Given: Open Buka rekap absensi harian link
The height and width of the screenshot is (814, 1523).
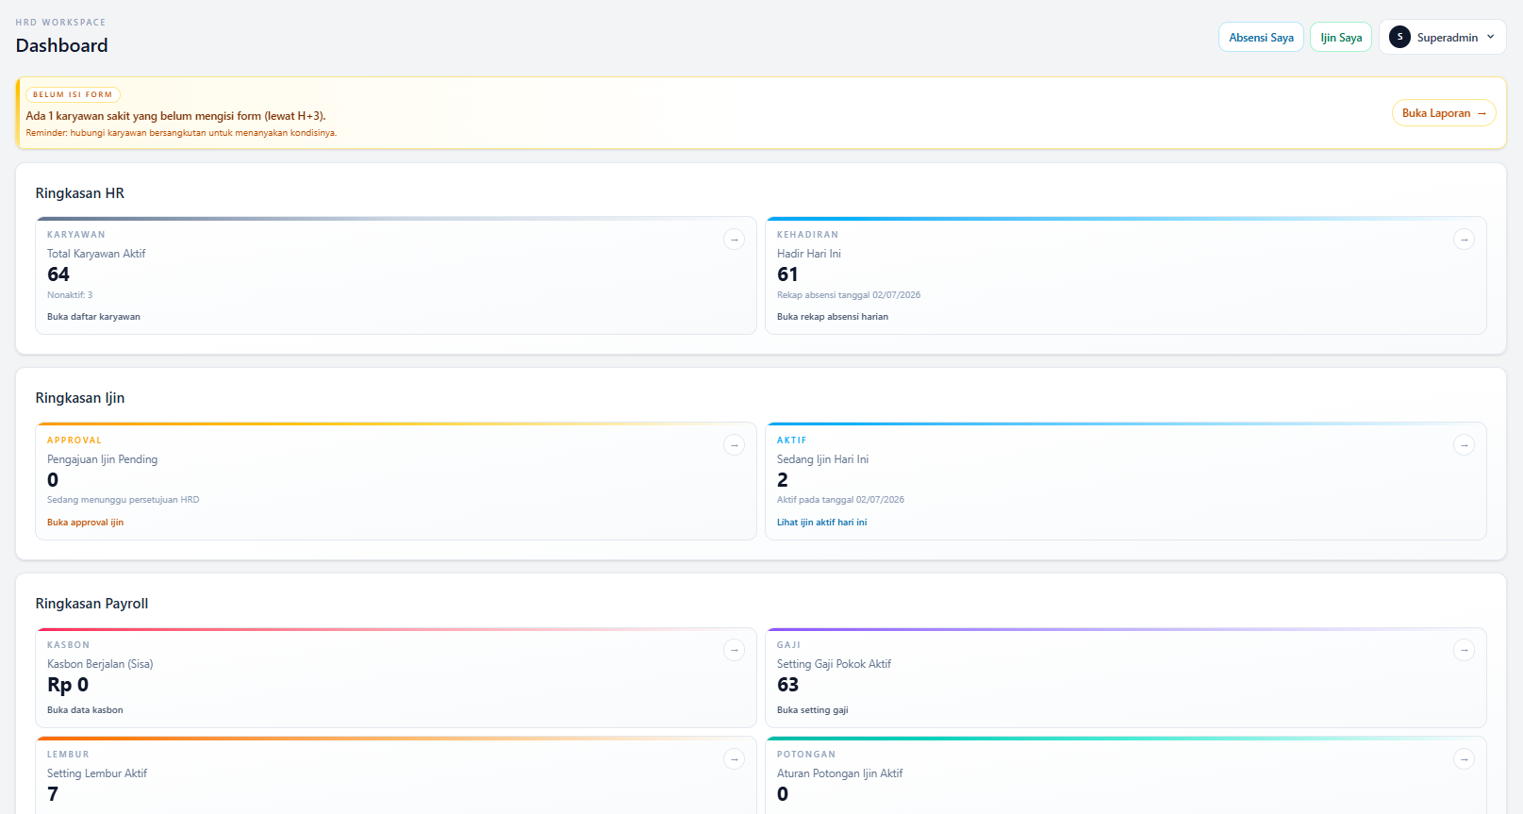Looking at the screenshot, I should [x=833, y=317].
